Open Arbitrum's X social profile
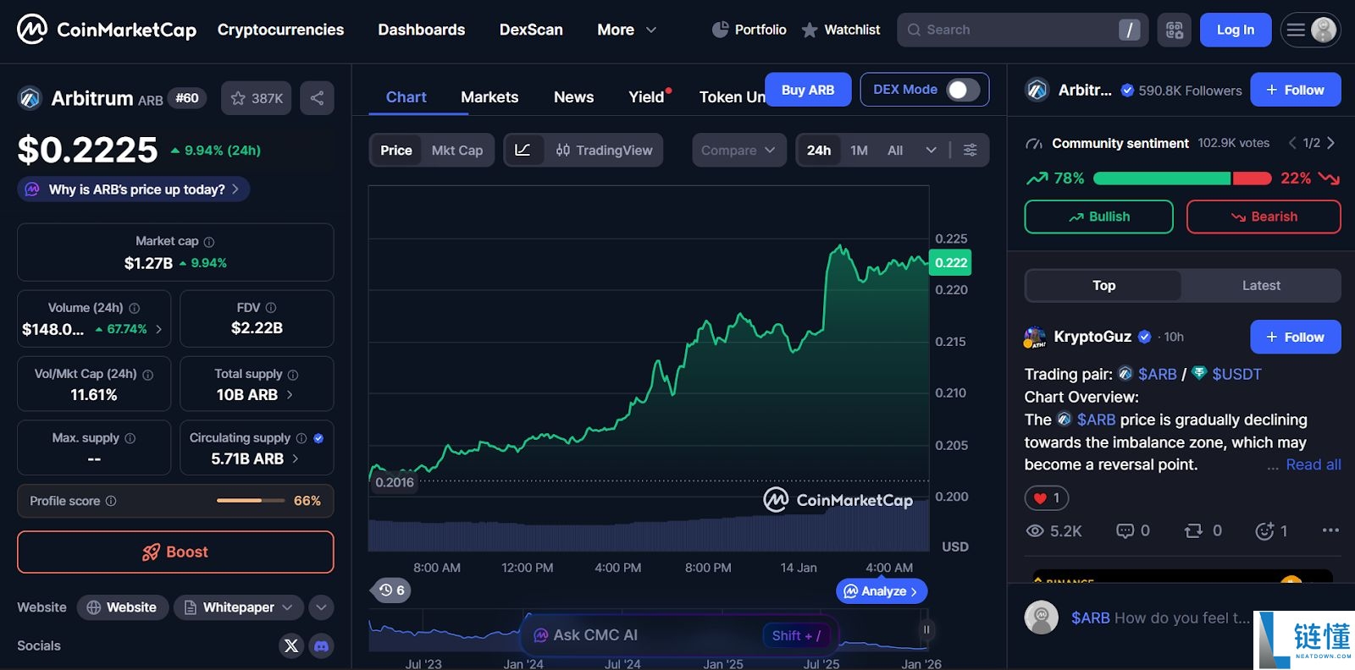 pos(291,645)
